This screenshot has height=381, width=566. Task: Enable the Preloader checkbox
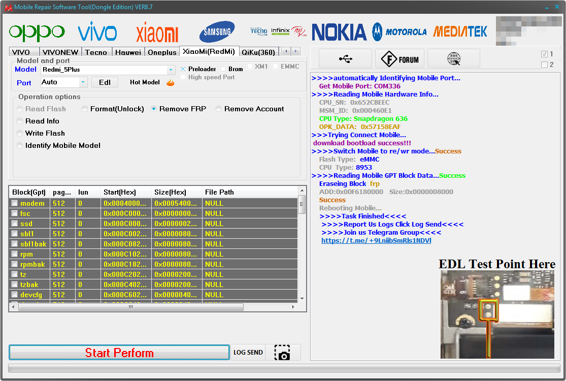point(183,69)
